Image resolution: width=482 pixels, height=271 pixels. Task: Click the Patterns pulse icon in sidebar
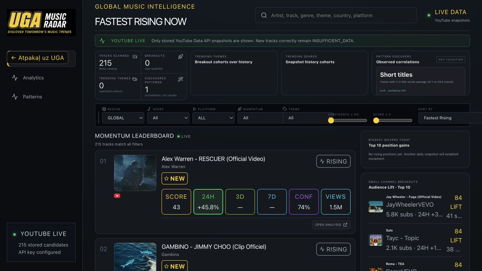tap(15, 97)
